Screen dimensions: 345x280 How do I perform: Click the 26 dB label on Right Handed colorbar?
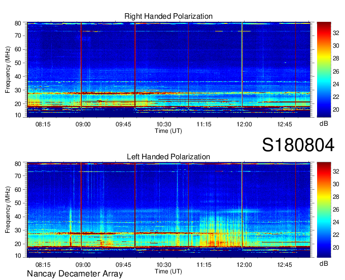[x=336, y=71]
